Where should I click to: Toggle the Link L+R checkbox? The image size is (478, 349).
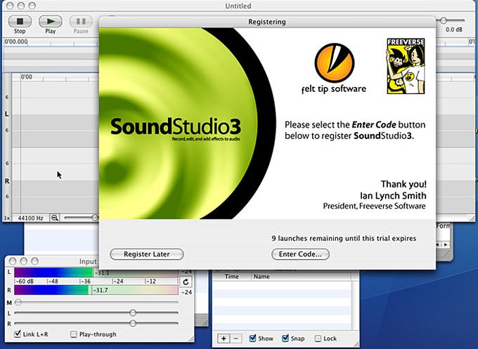(18, 334)
